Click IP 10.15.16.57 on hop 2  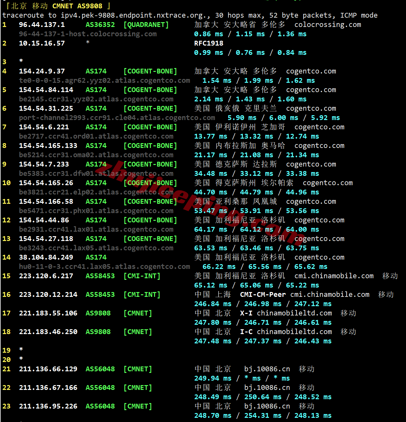(x=42, y=43)
